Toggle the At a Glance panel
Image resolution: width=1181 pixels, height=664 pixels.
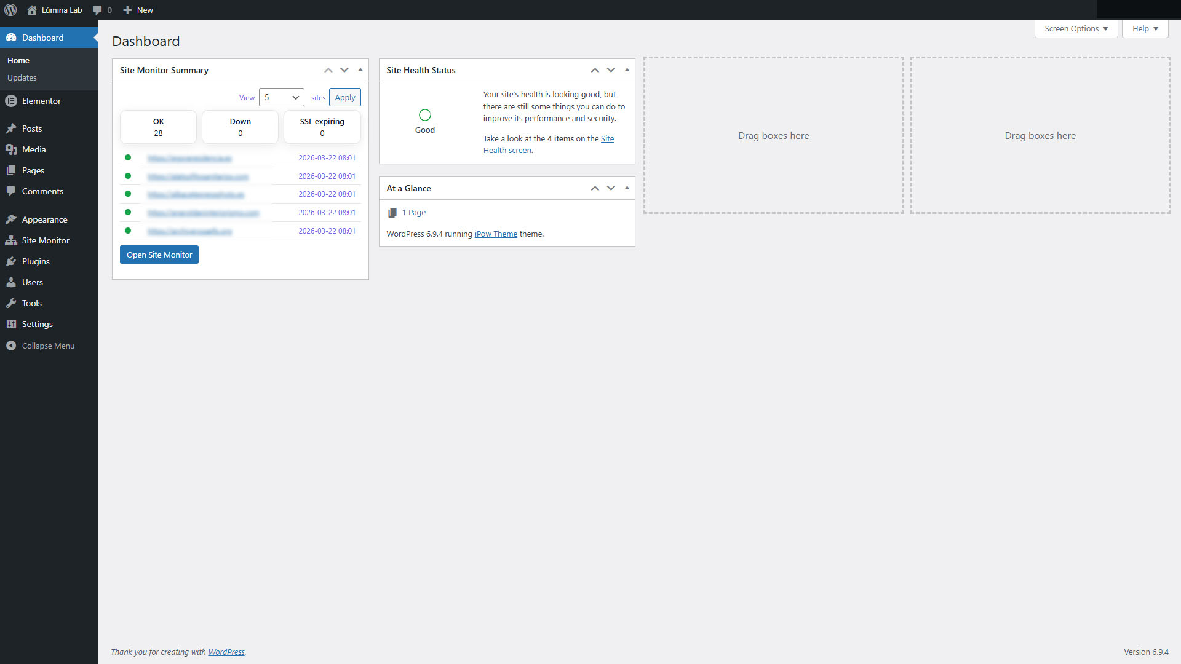[627, 188]
